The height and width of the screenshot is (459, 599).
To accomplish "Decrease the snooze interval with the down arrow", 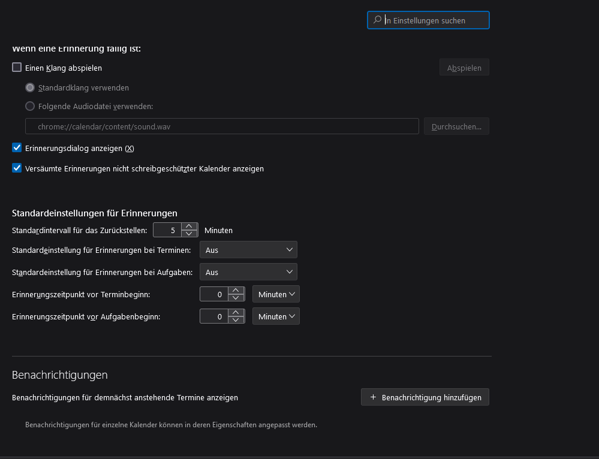I will (189, 234).
